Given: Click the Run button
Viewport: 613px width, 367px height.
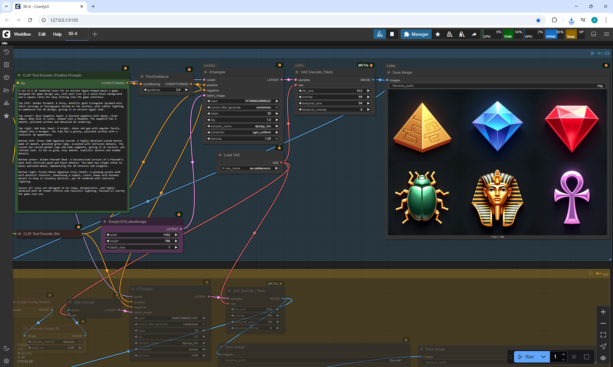Looking at the screenshot, I should [526, 357].
